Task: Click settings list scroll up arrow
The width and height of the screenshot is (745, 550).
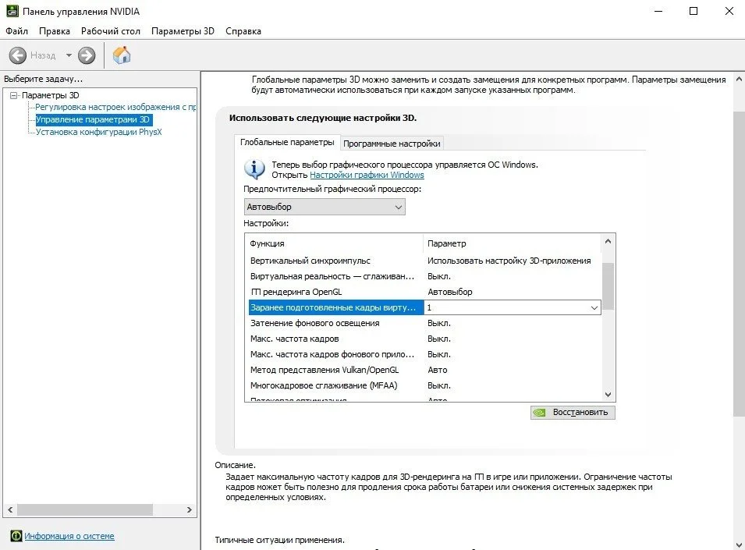Action: 608,241
